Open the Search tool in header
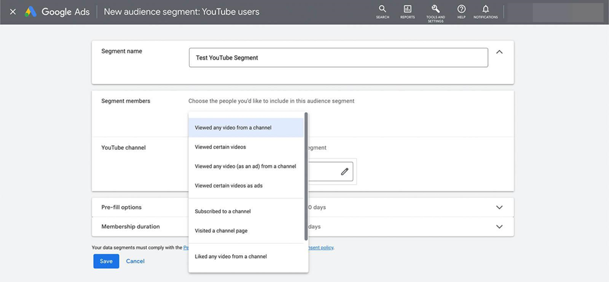The image size is (609, 282). 382,12
